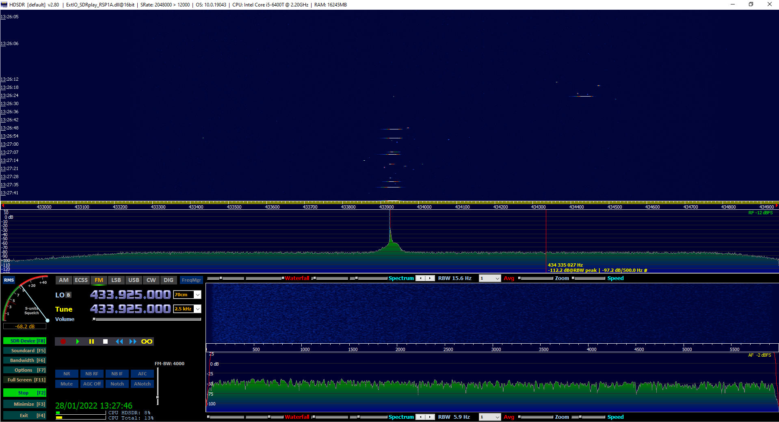Toggle the Mute button

pyautogui.click(x=67, y=384)
